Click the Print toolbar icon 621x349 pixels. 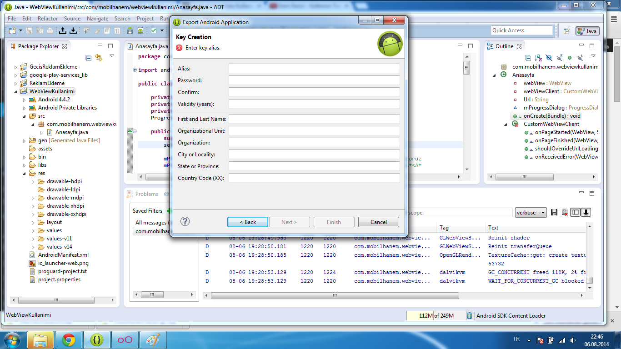pyautogui.click(x=50, y=30)
